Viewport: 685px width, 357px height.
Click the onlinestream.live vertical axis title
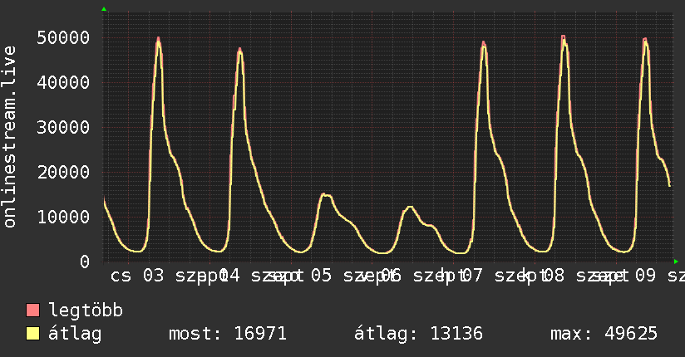point(9,137)
